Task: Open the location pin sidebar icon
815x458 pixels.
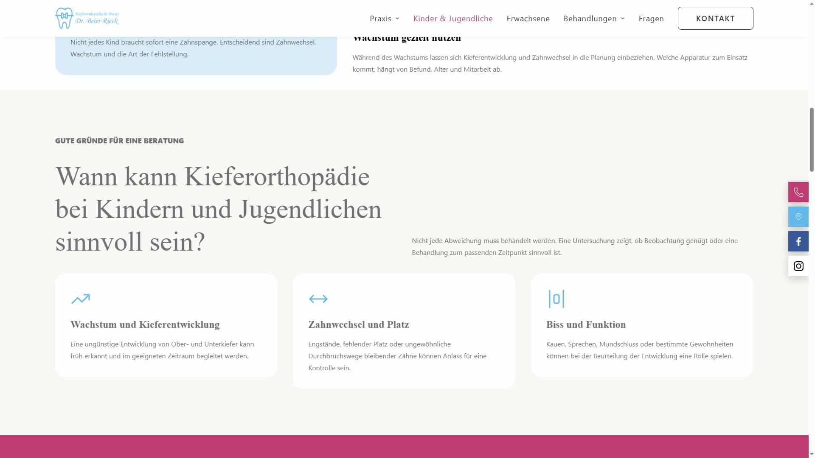Action: tap(798, 217)
